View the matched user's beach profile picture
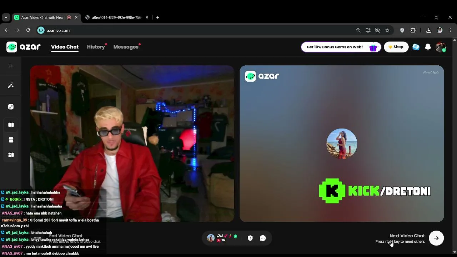The height and width of the screenshot is (257, 457). pyautogui.click(x=342, y=143)
